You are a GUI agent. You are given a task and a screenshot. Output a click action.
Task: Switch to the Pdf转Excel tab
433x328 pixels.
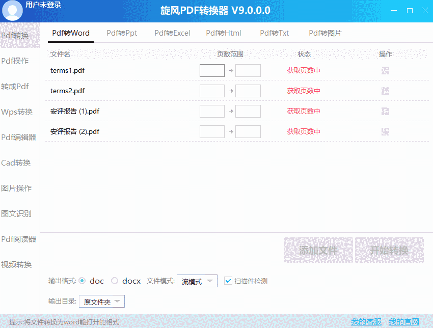172,33
